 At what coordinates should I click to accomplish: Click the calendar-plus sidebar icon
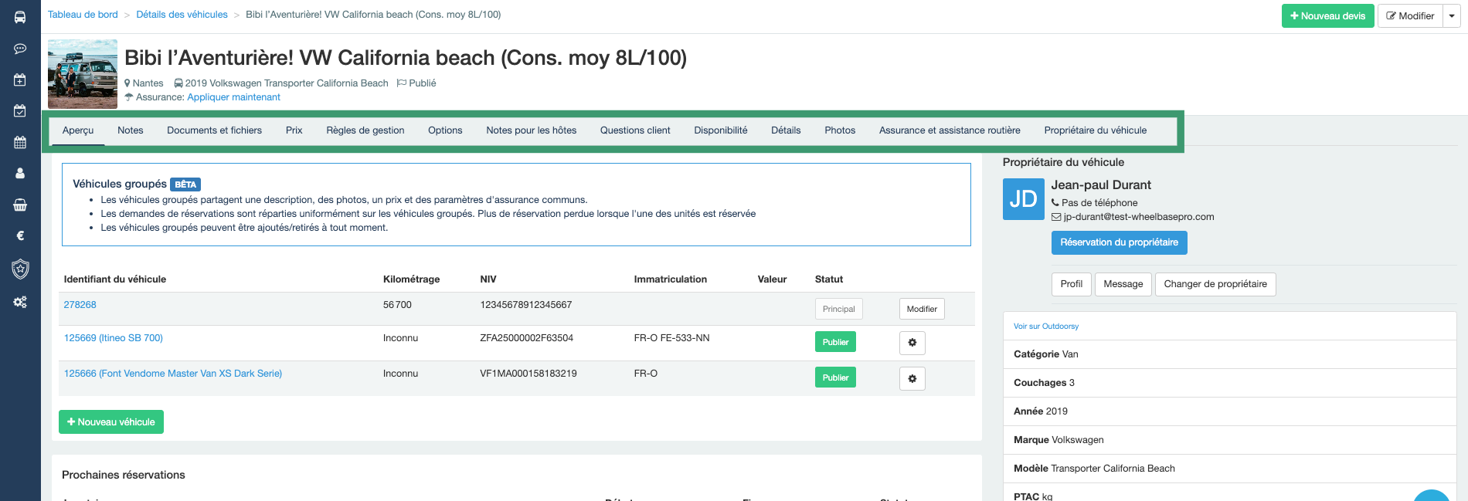(20, 80)
